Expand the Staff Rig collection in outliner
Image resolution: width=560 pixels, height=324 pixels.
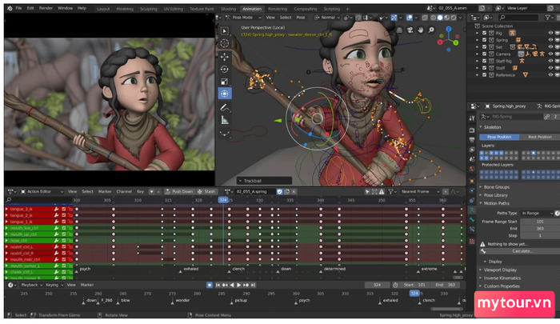click(477, 61)
